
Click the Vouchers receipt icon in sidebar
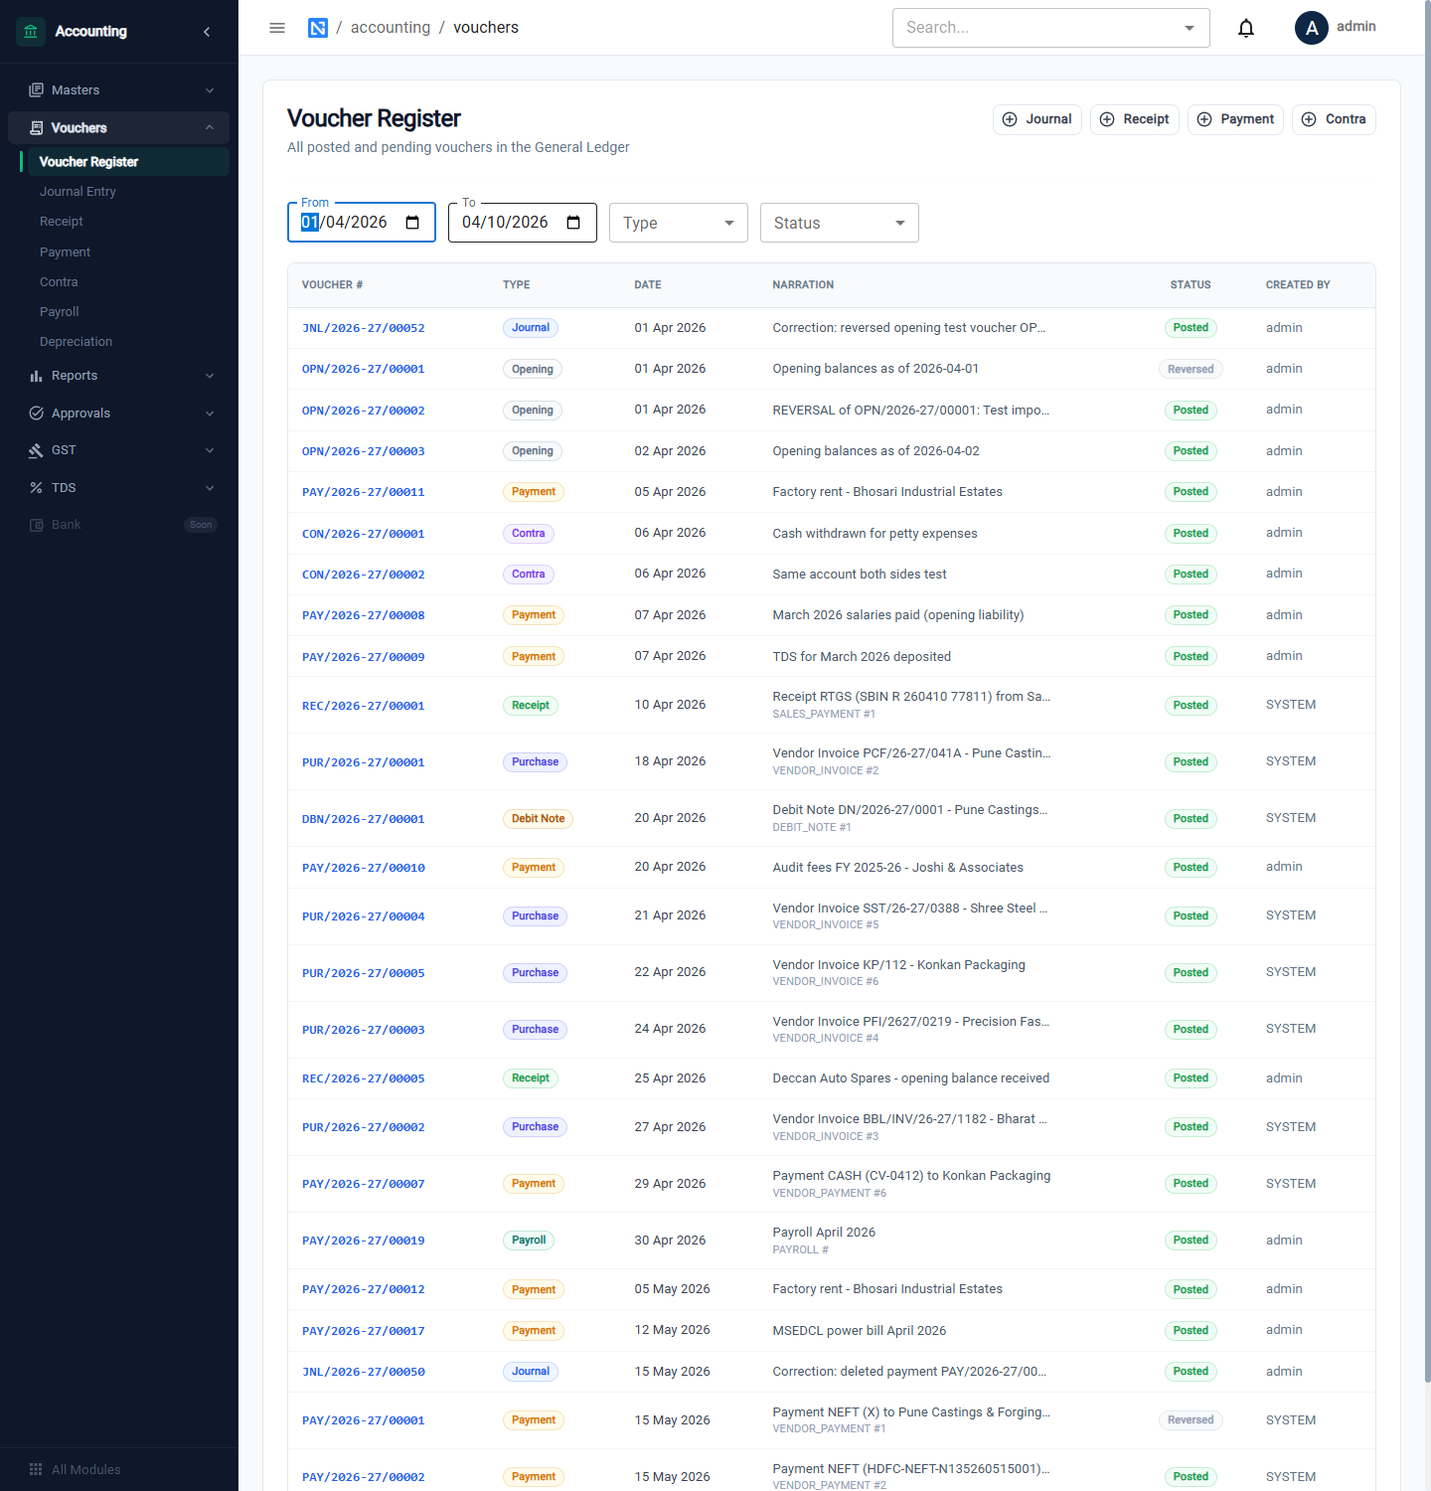point(37,128)
